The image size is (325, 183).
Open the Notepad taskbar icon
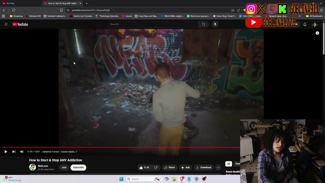point(189,179)
